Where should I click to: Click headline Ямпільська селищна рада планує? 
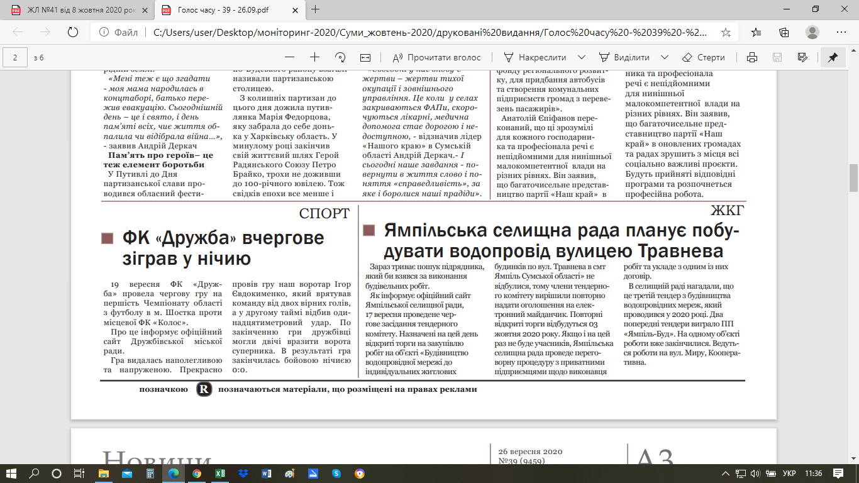pos(562,240)
